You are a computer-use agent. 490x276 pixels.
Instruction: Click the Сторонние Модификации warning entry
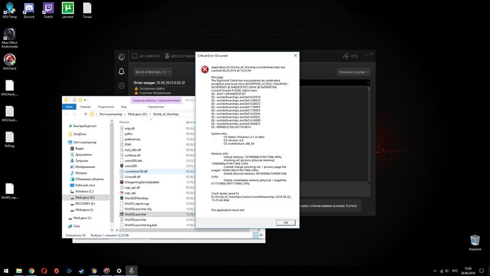(x=153, y=93)
